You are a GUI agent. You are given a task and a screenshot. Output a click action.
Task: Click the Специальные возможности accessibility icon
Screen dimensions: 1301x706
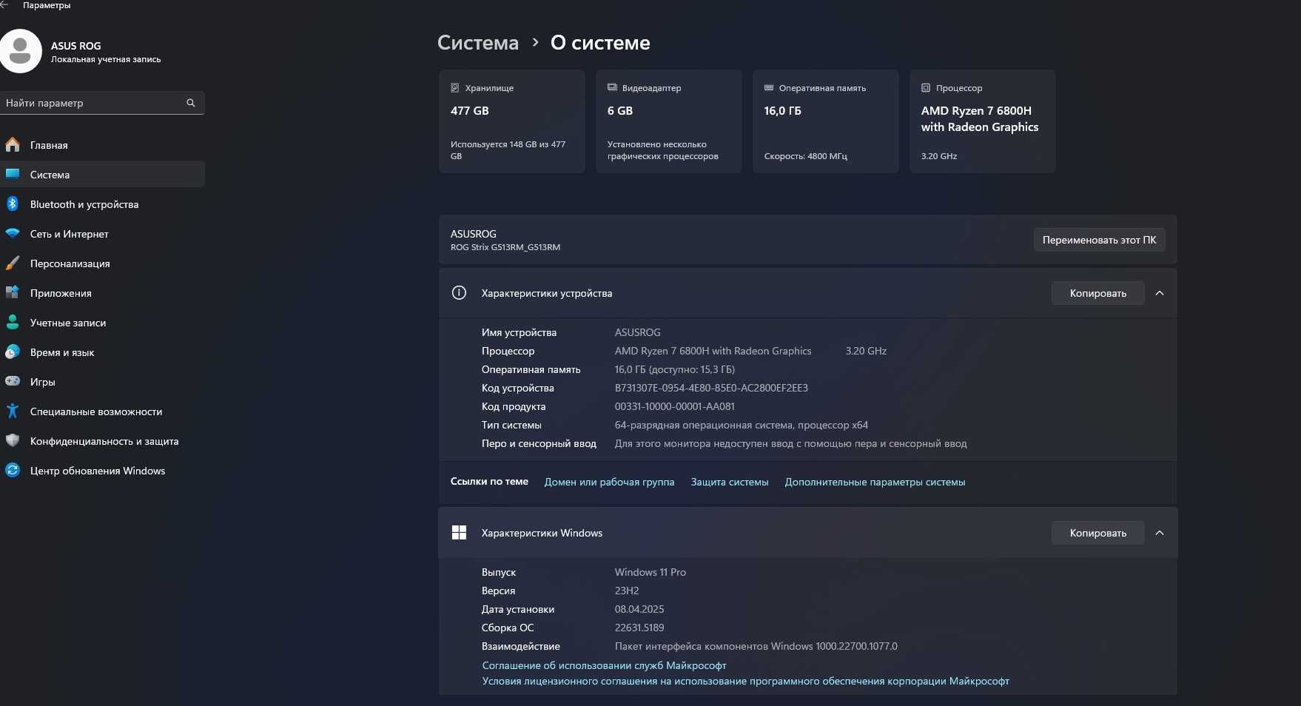[13, 411]
